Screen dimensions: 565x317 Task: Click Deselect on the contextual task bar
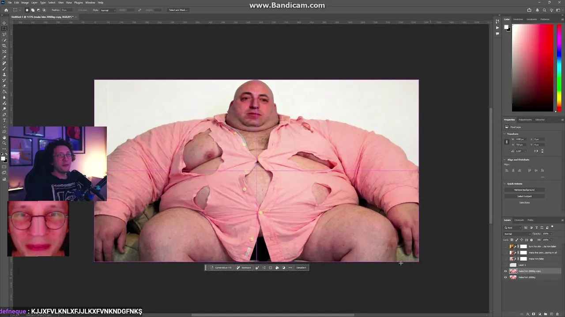301,268
